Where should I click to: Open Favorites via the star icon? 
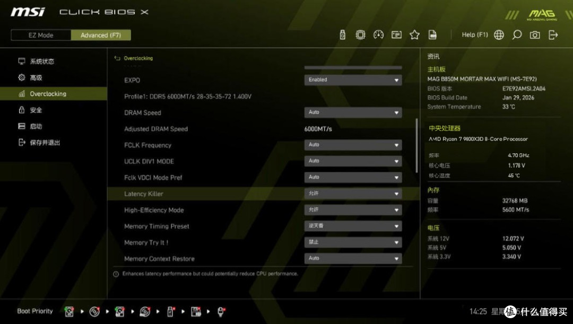pyautogui.click(x=414, y=34)
